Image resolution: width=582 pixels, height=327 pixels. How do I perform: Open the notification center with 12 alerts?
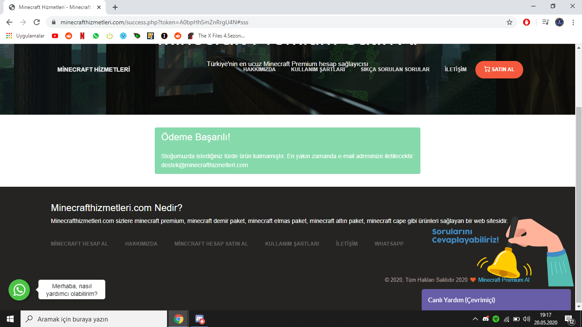(x=569, y=319)
